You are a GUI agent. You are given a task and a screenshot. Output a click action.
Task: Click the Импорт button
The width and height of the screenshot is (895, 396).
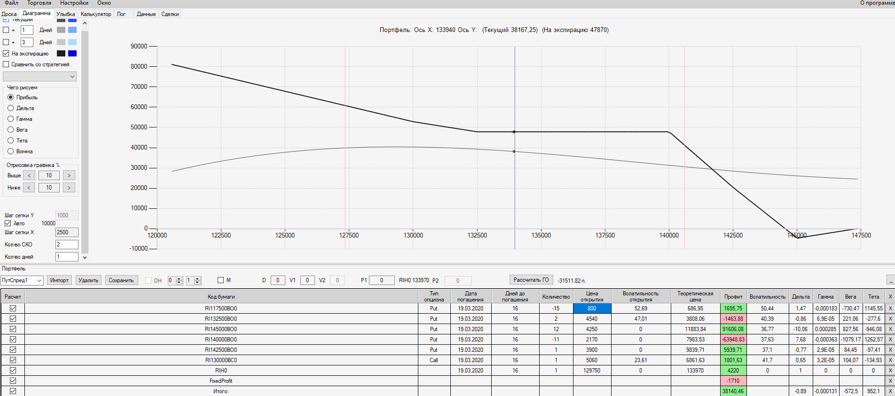tap(59, 280)
